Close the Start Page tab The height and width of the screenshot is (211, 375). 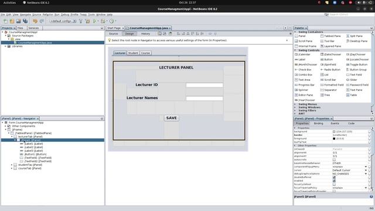123,28
